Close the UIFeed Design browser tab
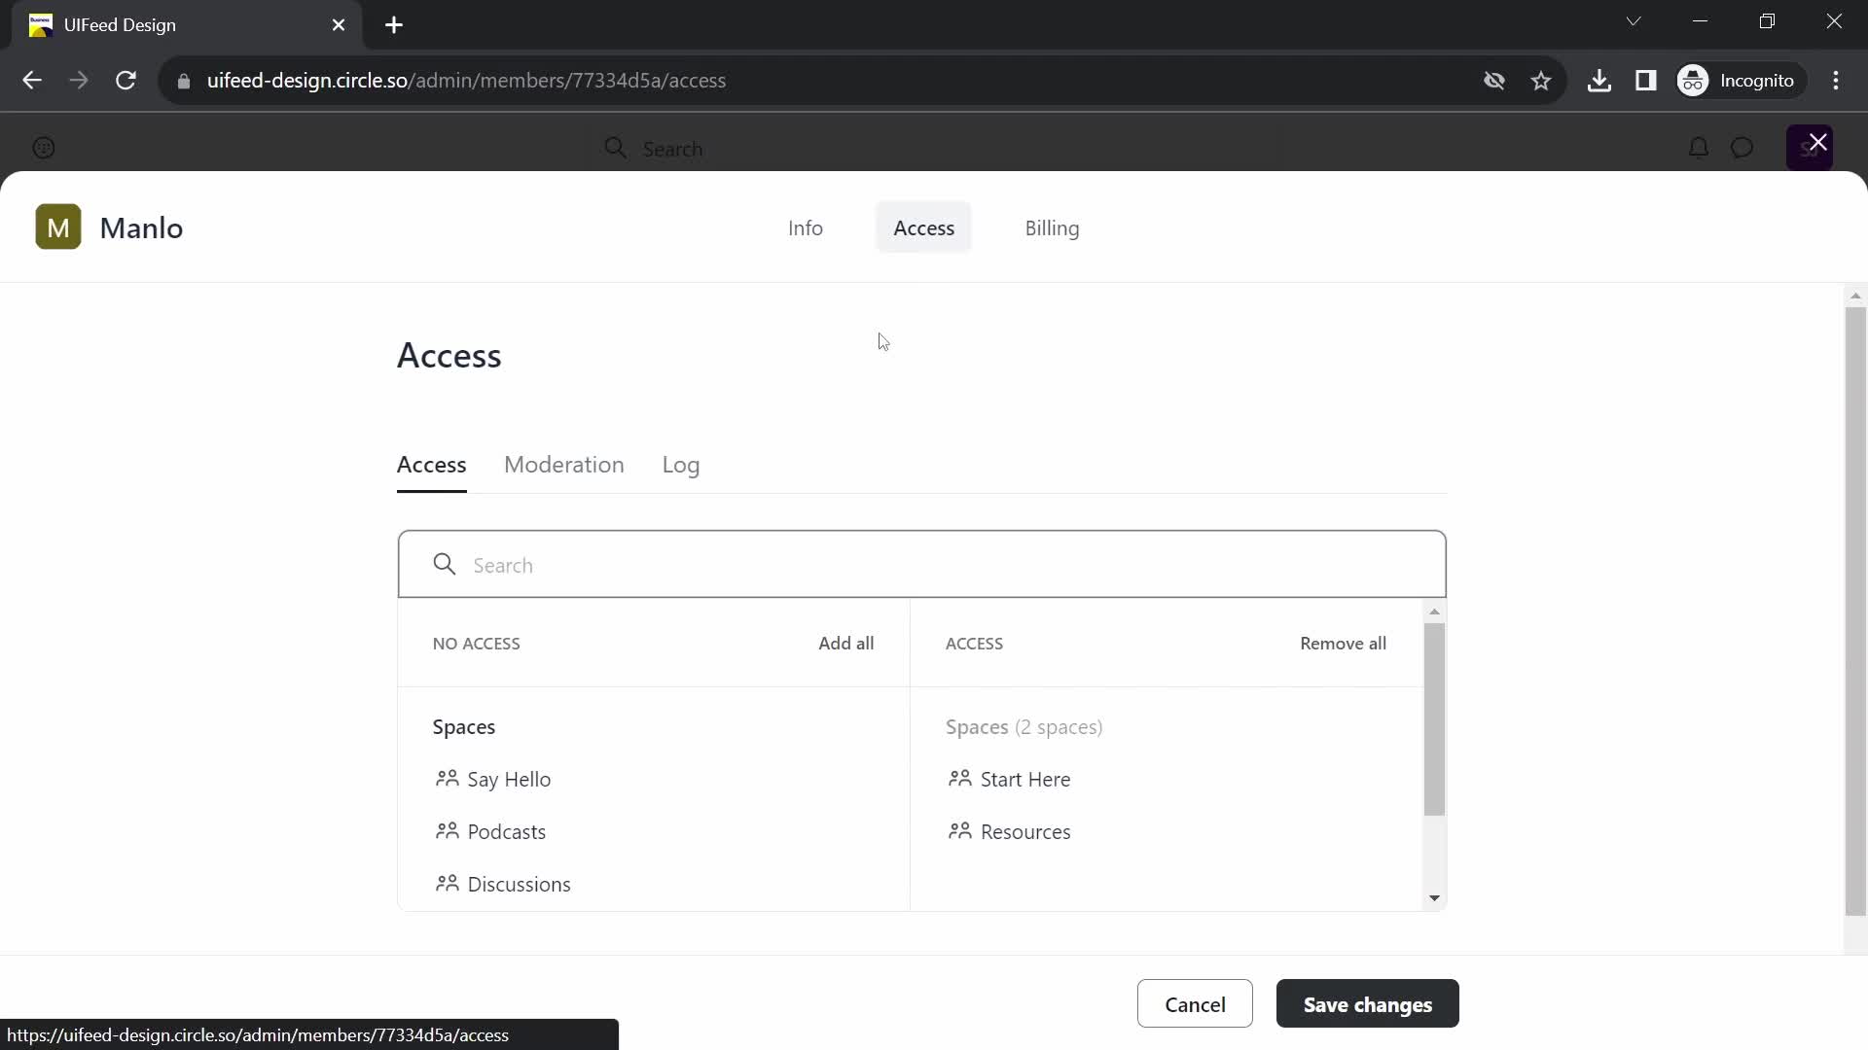Image resolution: width=1868 pixels, height=1050 pixels. coord(339,25)
